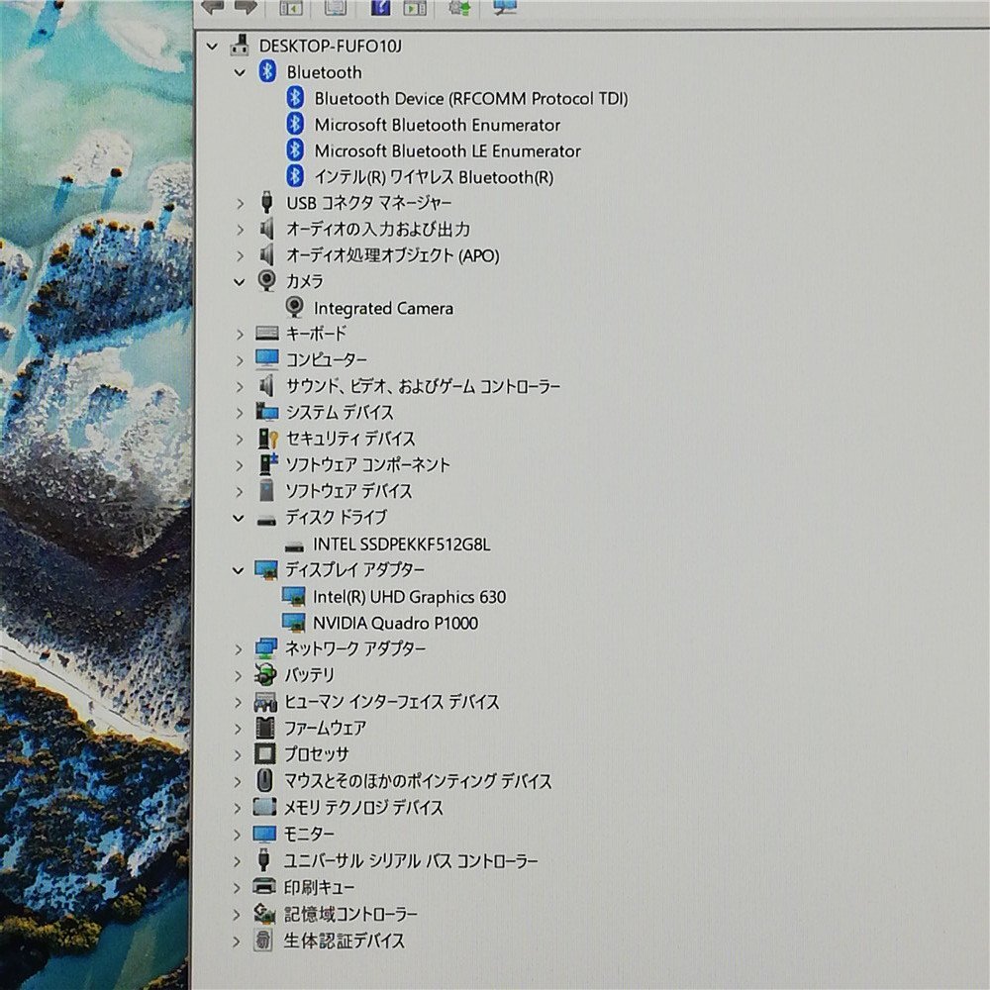The image size is (990, 990).
Task: Click the プロセッサ processor icon
Action: 265,753
